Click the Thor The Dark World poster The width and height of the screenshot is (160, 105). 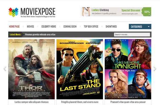[31, 69]
